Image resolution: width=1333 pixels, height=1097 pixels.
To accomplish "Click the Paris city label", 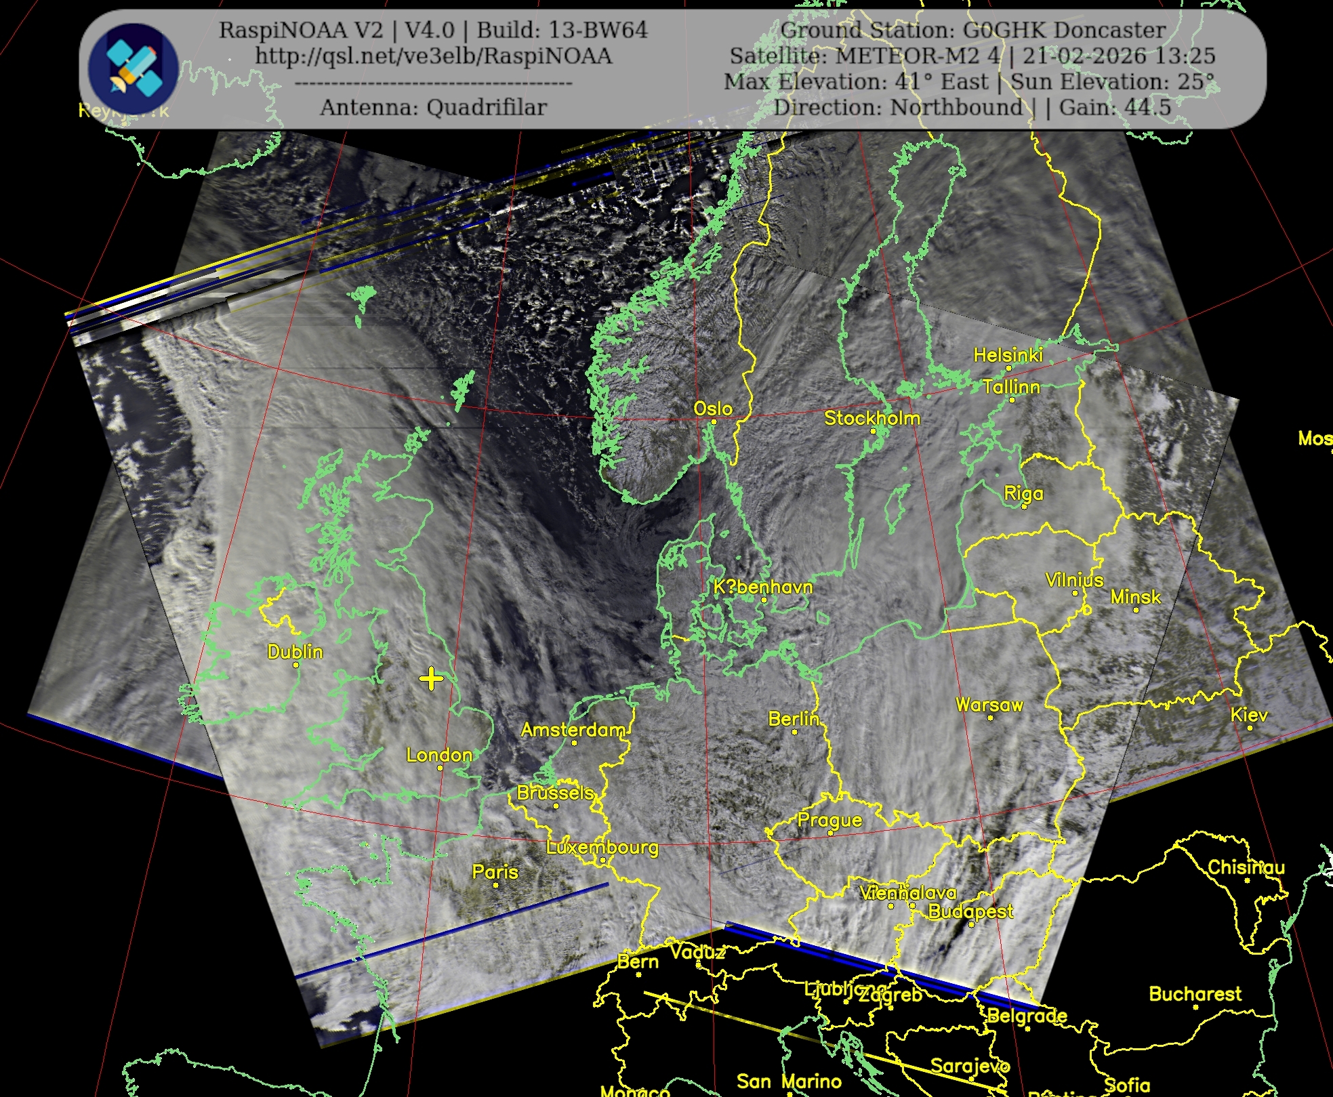I will pyautogui.click(x=495, y=871).
